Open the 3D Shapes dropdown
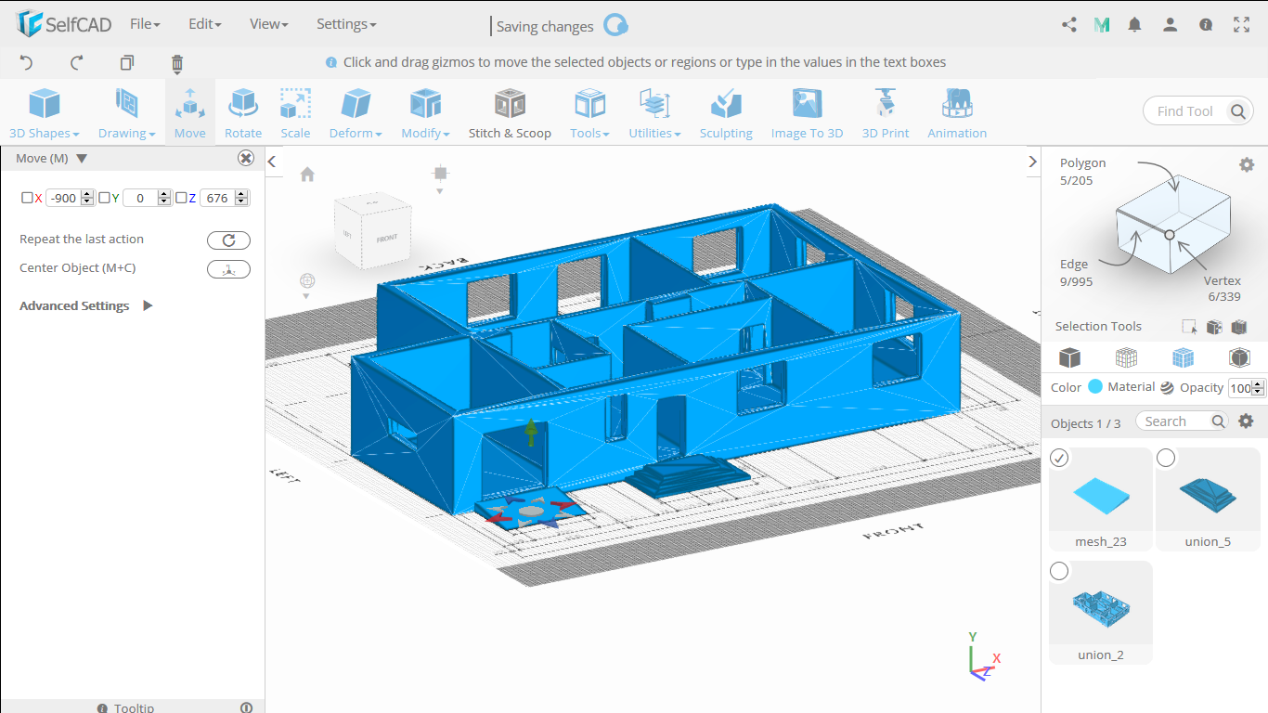 (x=44, y=113)
